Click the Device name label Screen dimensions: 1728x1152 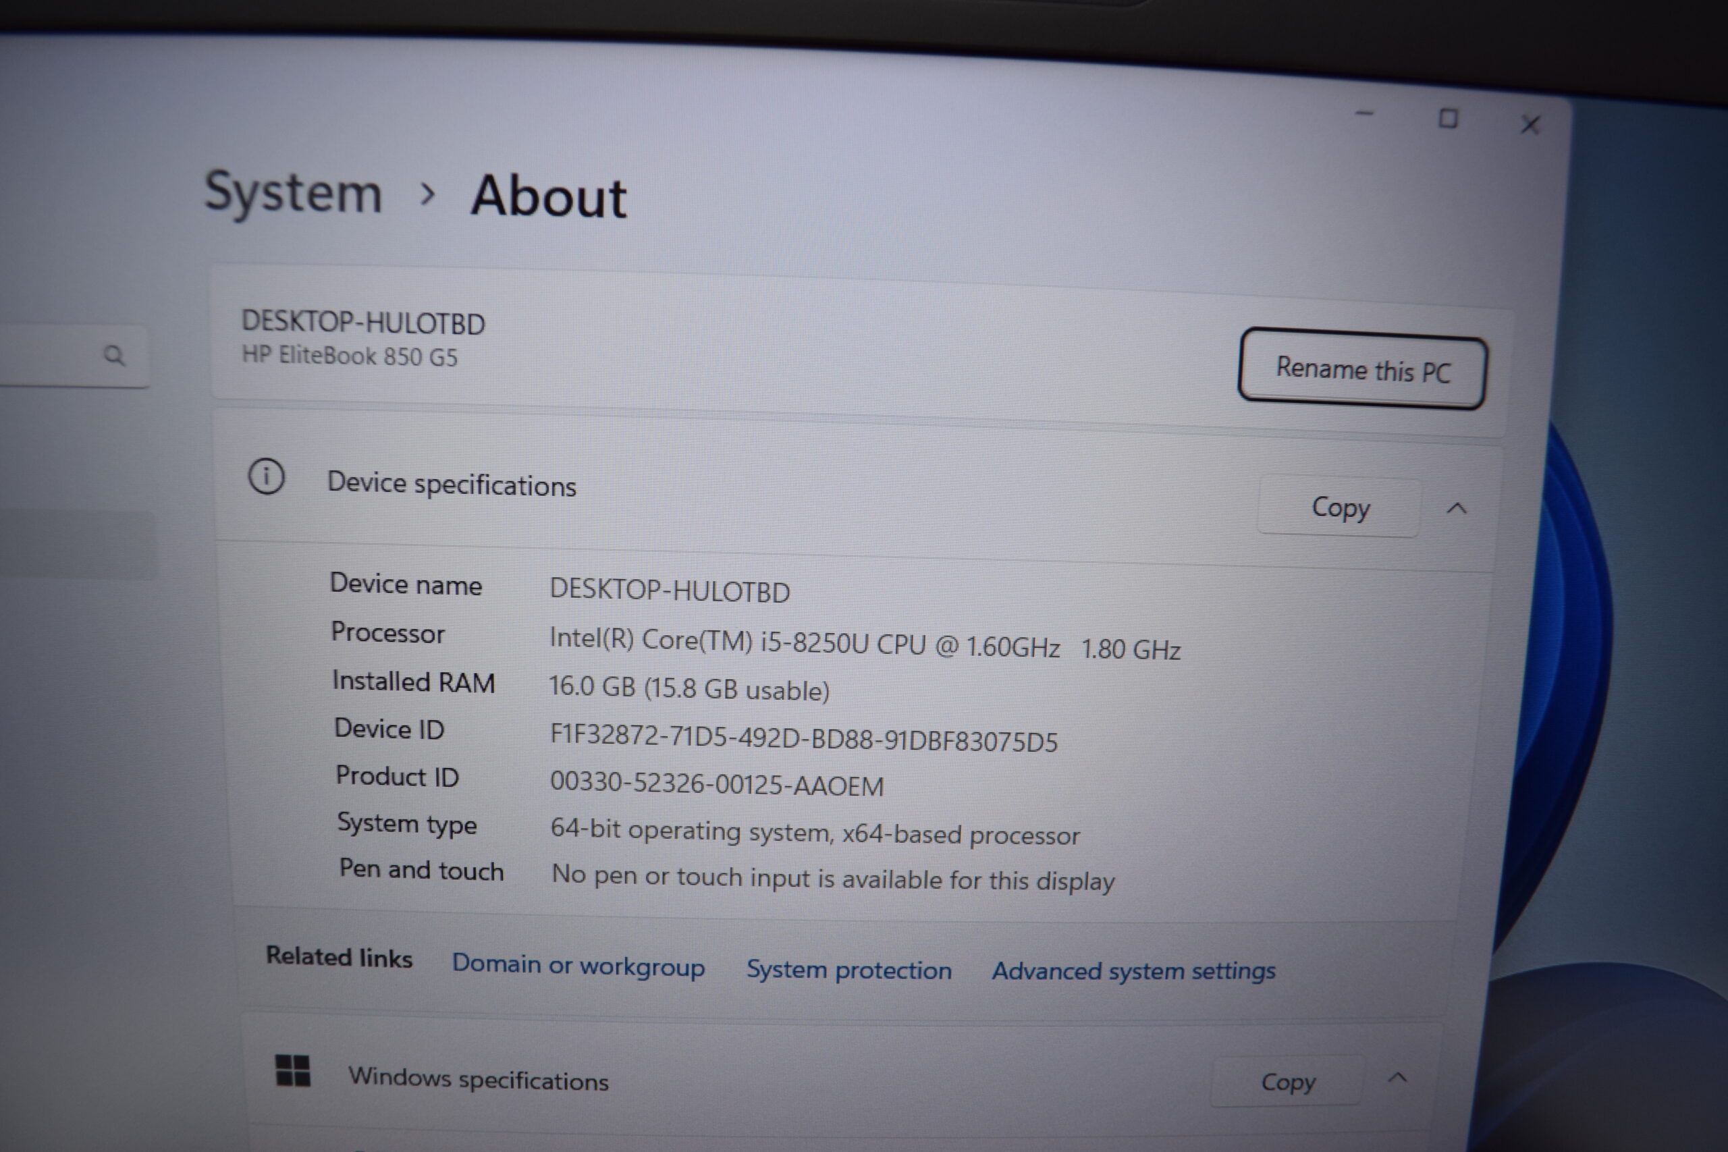click(406, 584)
